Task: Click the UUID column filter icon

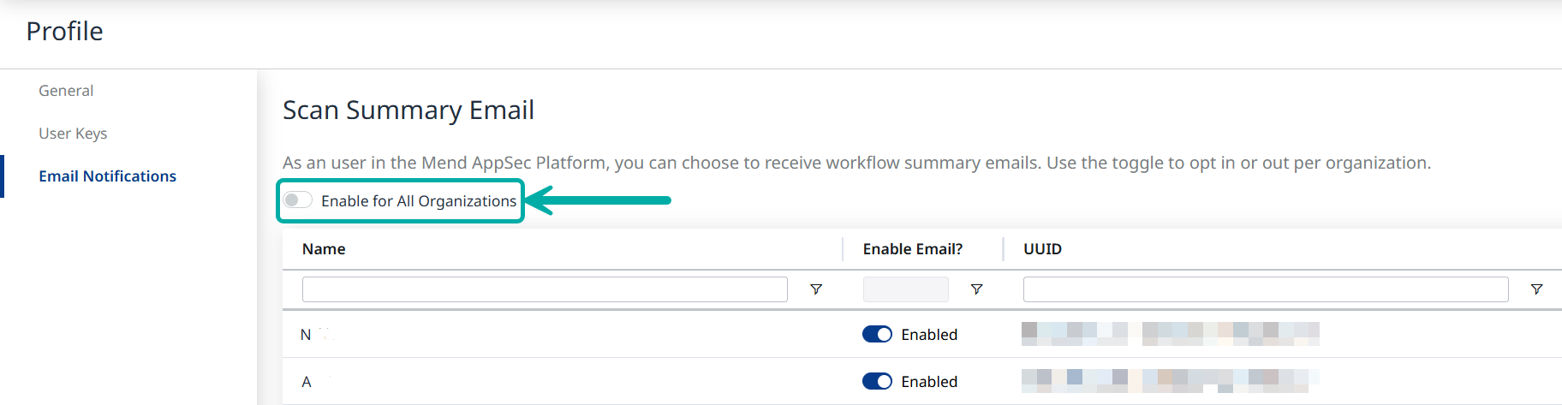Action: click(x=1536, y=289)
